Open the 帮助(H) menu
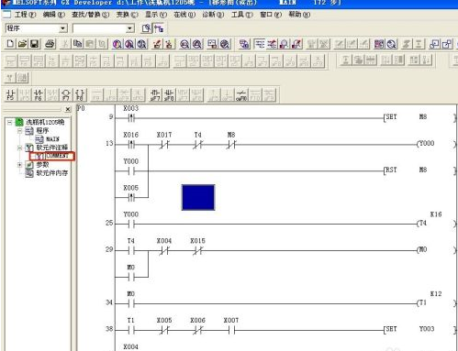The image size is (458, 351). (299, 15)
